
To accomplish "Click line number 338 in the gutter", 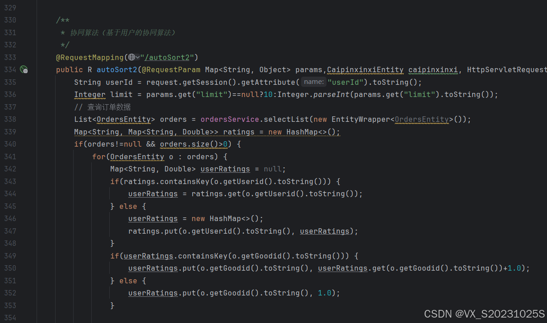I will 10,119.
